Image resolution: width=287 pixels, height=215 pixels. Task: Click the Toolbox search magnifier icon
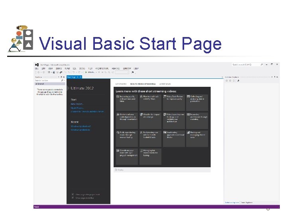[x=62, y=80]
